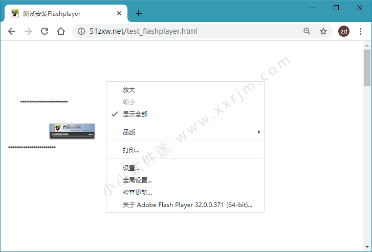Viewport: 372px width, 252px height.
Task: Click the tab favicon icon
Action: click(x=15, y=13)
